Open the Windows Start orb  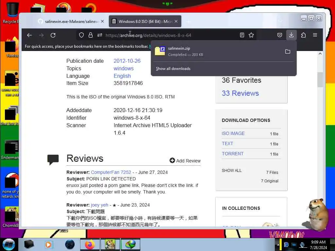[9, 244]
